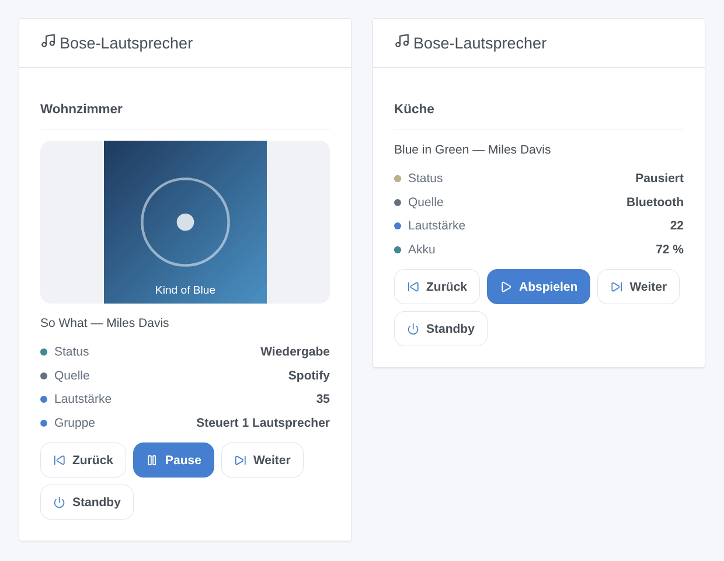Click the music note icon in Küche card header
This screenshot has height=561, width=724.
[x=402, y=41]
